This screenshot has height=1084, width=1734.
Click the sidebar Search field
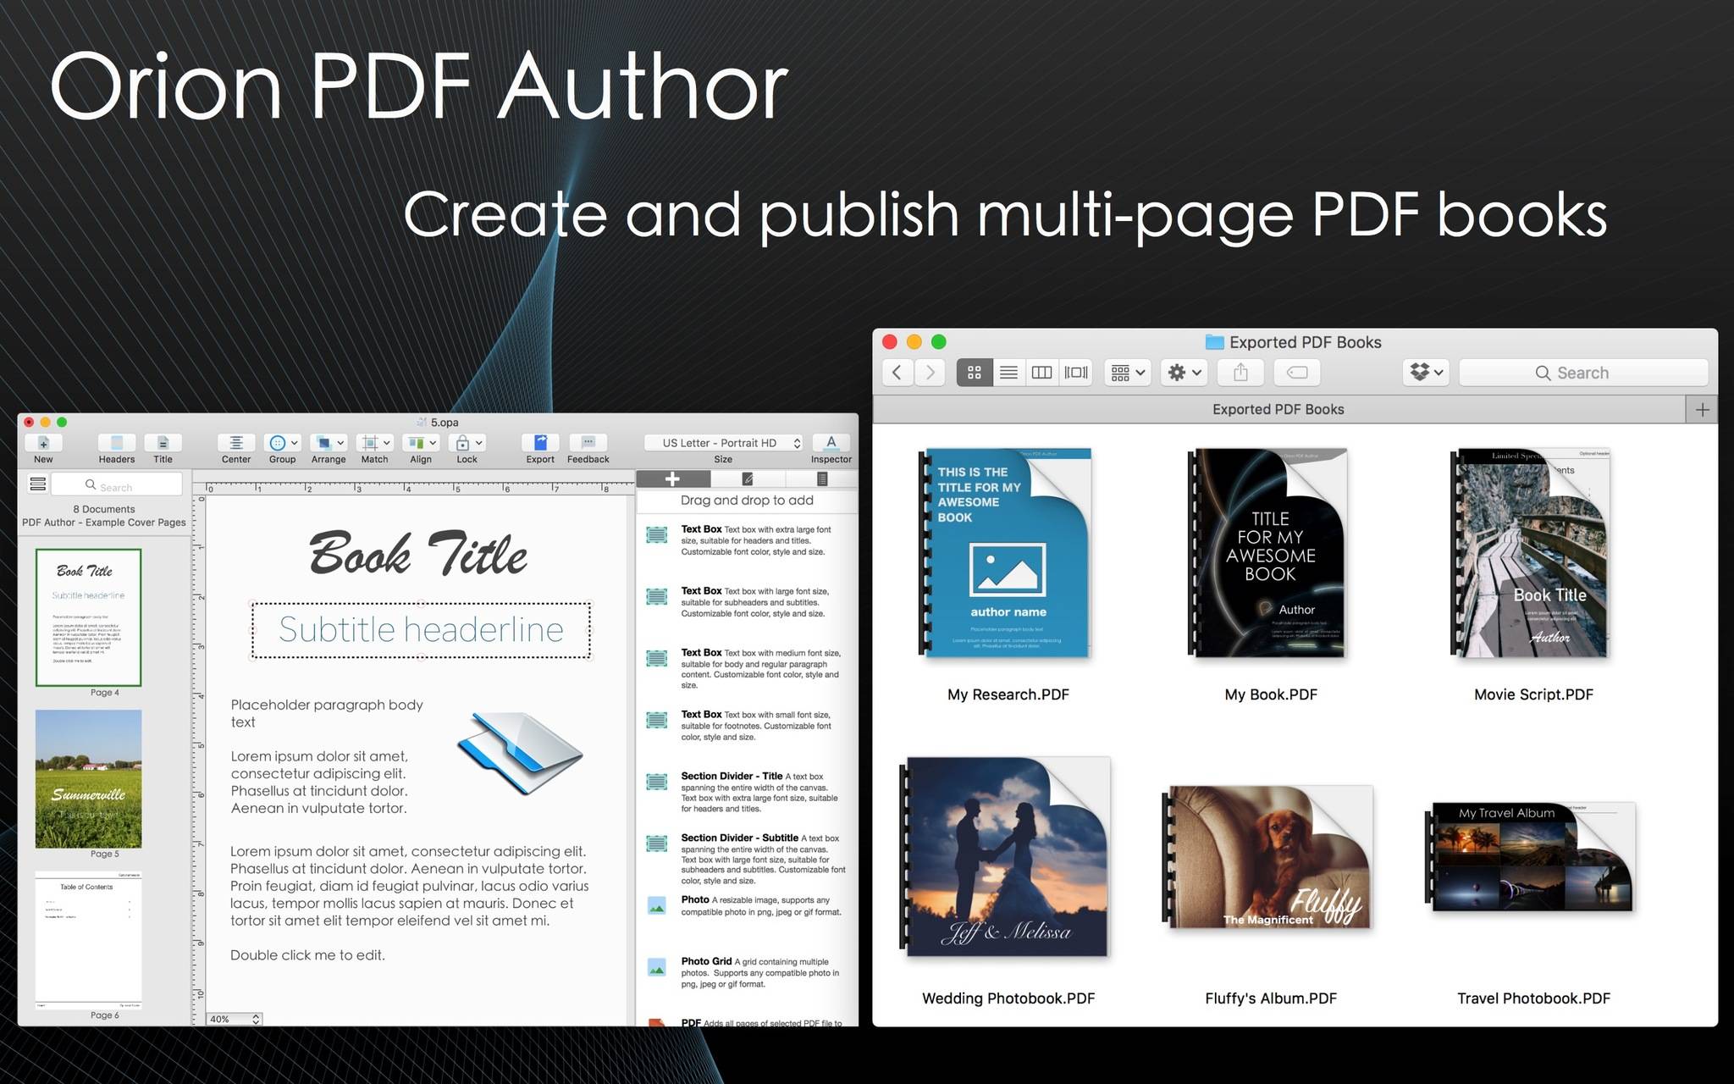click(117, 485)
